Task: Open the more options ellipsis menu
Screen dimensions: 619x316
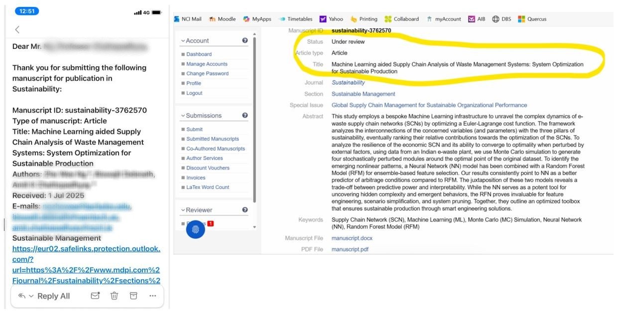Action: tap(152, 296)
